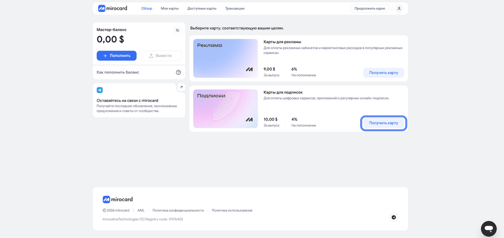The width and height of the screenshot is (504, 238).
Task: Open the Telegram icon in community card
Action: point(100,90)
